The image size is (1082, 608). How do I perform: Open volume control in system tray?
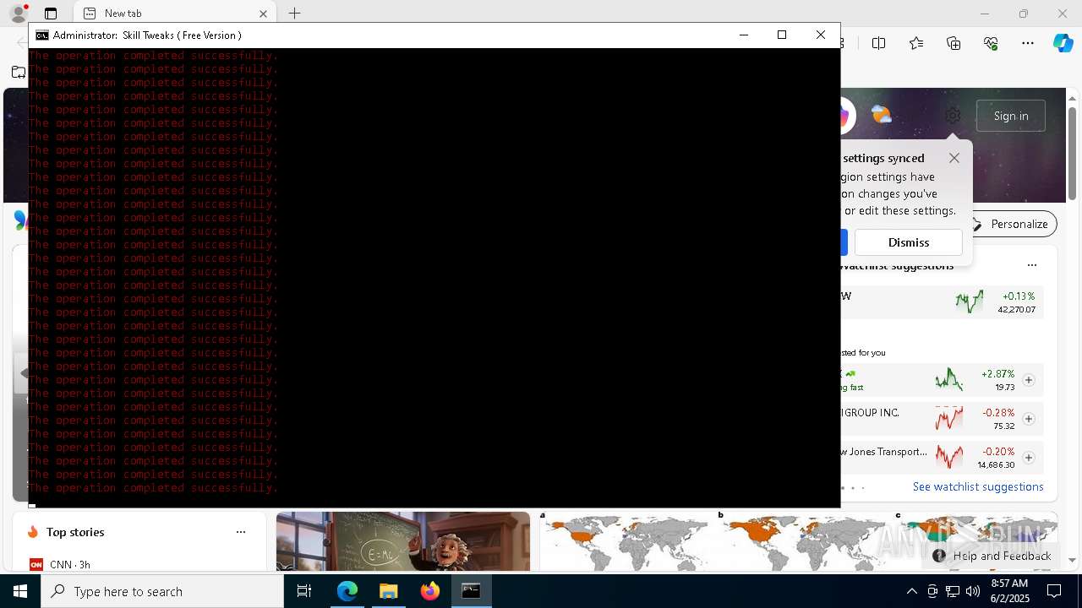pos(972,591)
